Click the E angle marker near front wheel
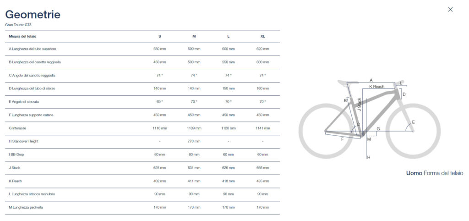The image size is (469, 221). 414,122
